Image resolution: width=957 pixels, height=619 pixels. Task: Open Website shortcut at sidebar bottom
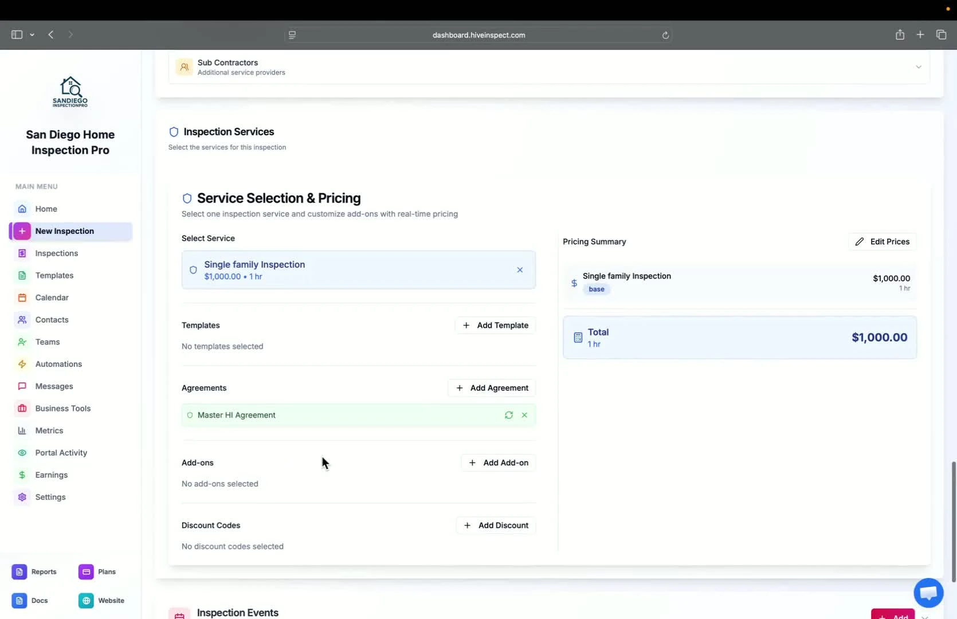[101, 601]
